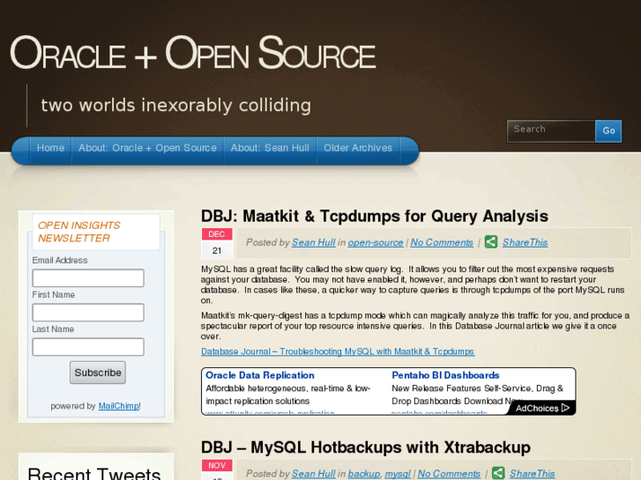Click the DEC 21 date badge
Screen dimensions: 641x480
coord(217,243)
